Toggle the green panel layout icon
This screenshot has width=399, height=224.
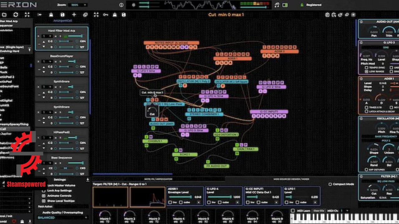(285, 5)
